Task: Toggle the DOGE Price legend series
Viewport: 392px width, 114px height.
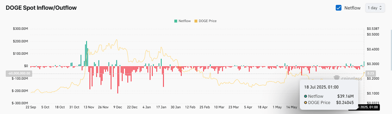Action: [x=206, y=21]
